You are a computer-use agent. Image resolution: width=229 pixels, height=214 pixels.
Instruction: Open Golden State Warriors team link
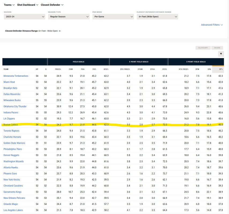point(14,143)
